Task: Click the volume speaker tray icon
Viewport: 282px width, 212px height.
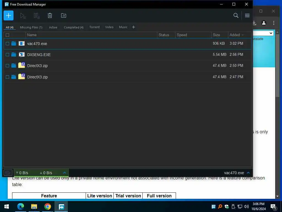Action: pyautogui.click(x=246, y=206)
